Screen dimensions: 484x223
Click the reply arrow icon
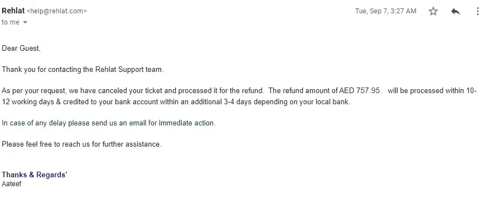coord(456,11)
